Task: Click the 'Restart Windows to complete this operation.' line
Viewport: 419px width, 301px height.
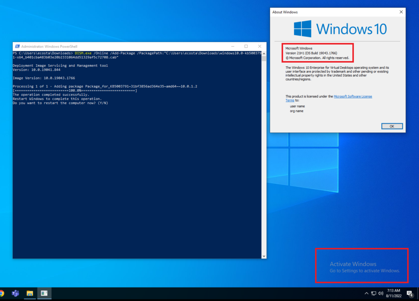Action: (57, 99)
